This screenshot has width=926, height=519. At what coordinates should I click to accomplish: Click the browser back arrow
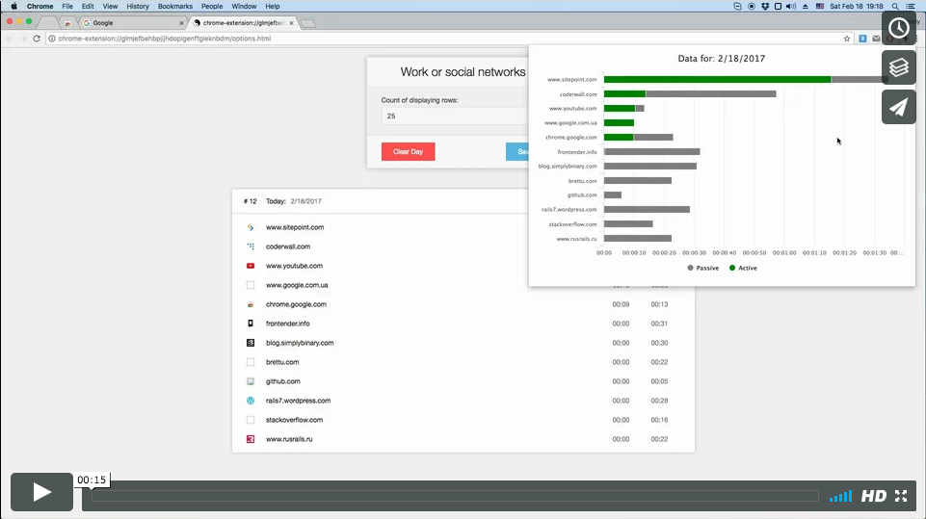pyautogui.click(x=10, y=39)
